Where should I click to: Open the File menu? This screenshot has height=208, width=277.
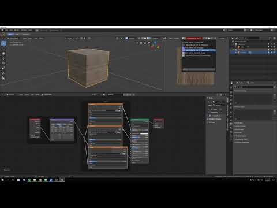6,30
